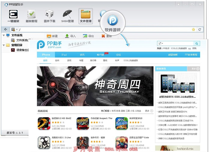This screenshot has width=210, height=152.
Task: Open the 棒球明星2013 game icon
Action: [121, 123]
